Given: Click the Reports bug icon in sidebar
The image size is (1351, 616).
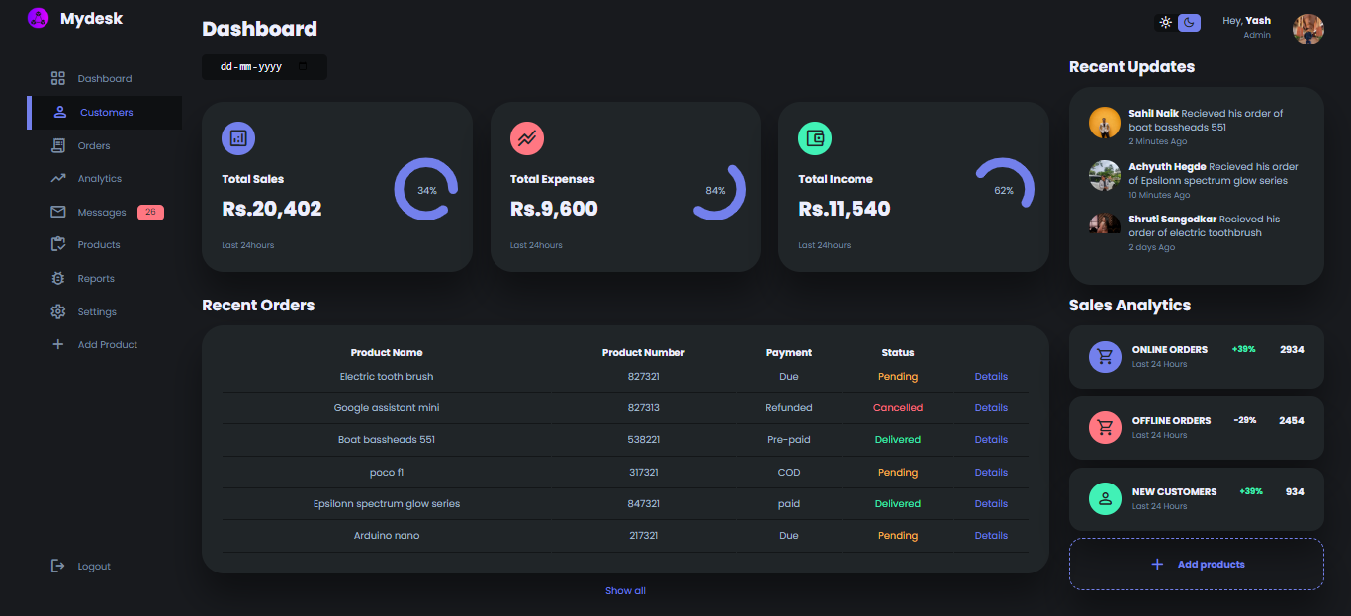Looking at the screenshot, I should pyautogui.click(x=58, y=278).
